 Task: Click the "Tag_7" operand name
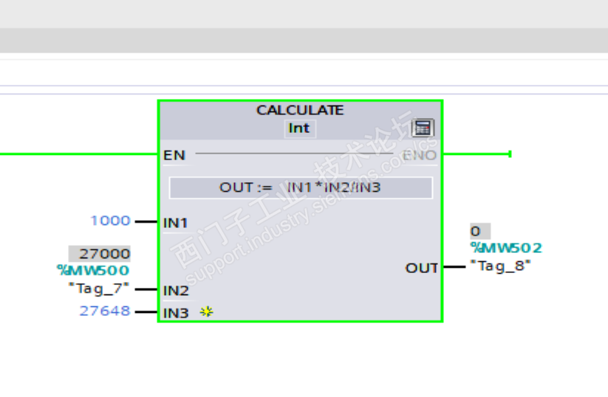(98, 289)
